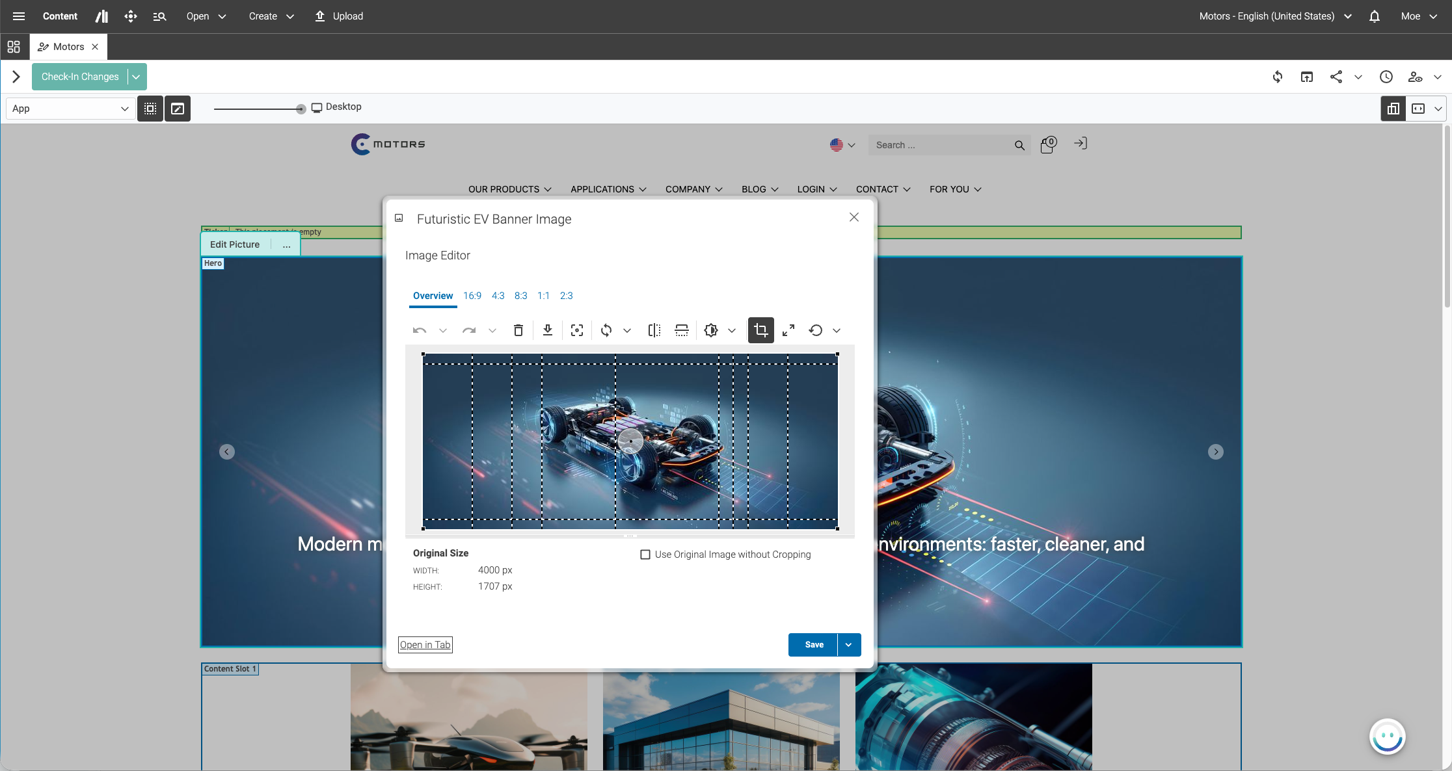Switch to the 16:9 crop tab
The width and height of the screenshot is (1452, 771).
[x=472, y=296]
